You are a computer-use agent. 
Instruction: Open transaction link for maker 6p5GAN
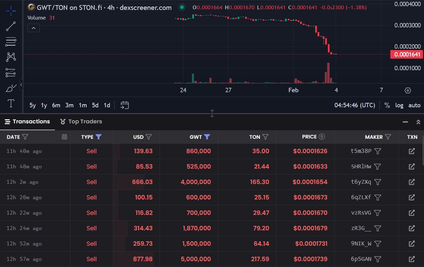click(x=411, y=259)
